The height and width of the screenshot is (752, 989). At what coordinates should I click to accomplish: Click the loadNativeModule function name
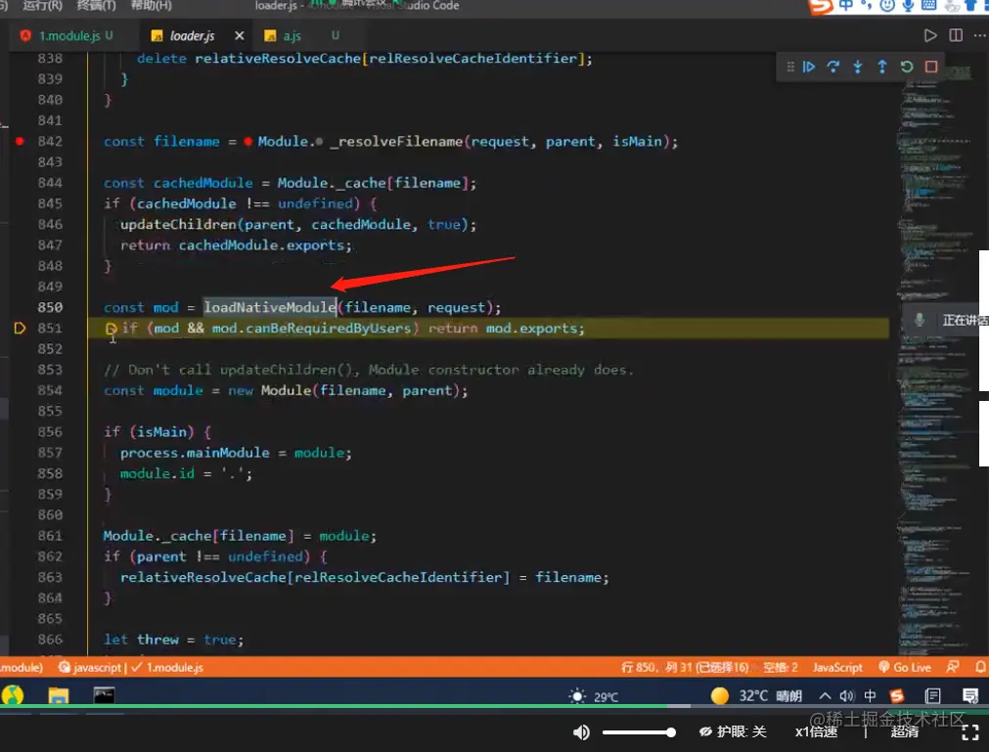[x=270, y=307]
